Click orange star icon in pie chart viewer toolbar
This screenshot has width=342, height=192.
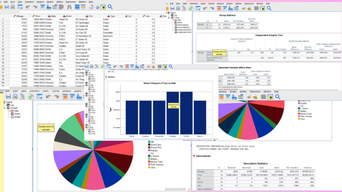65,97
